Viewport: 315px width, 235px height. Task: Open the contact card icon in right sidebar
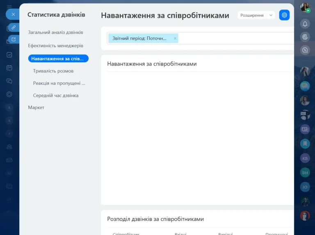305,129
